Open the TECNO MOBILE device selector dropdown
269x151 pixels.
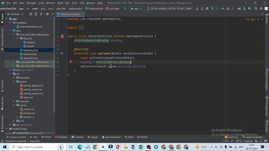point(169,8)
